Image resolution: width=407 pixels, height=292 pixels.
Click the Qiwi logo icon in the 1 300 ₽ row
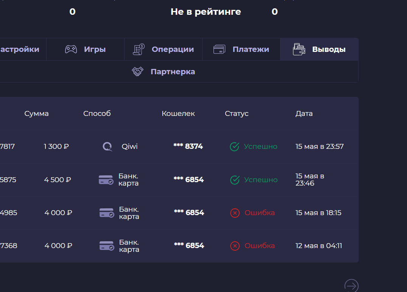pos(108,147)
